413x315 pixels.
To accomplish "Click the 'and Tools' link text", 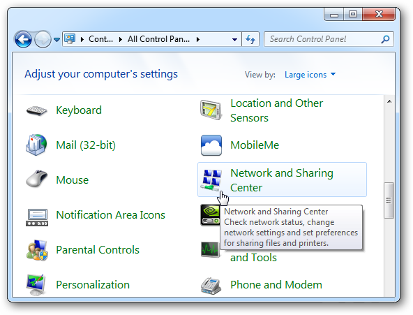I will click(x=253, y=258).
